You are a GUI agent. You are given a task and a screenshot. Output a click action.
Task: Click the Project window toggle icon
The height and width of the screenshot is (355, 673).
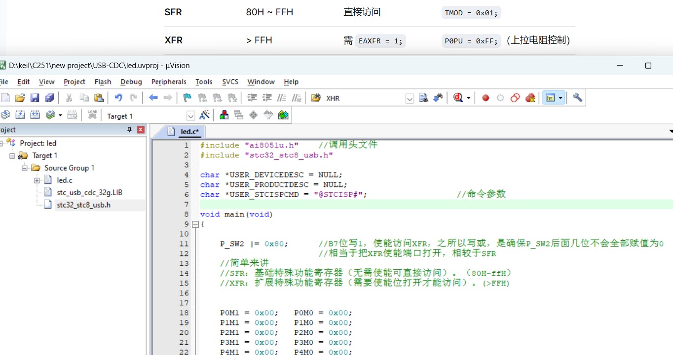(551, 98)
